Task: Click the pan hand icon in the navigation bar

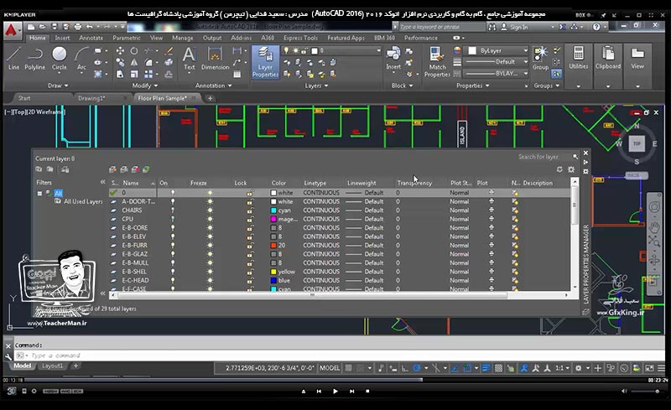Action: coord(654,226)
